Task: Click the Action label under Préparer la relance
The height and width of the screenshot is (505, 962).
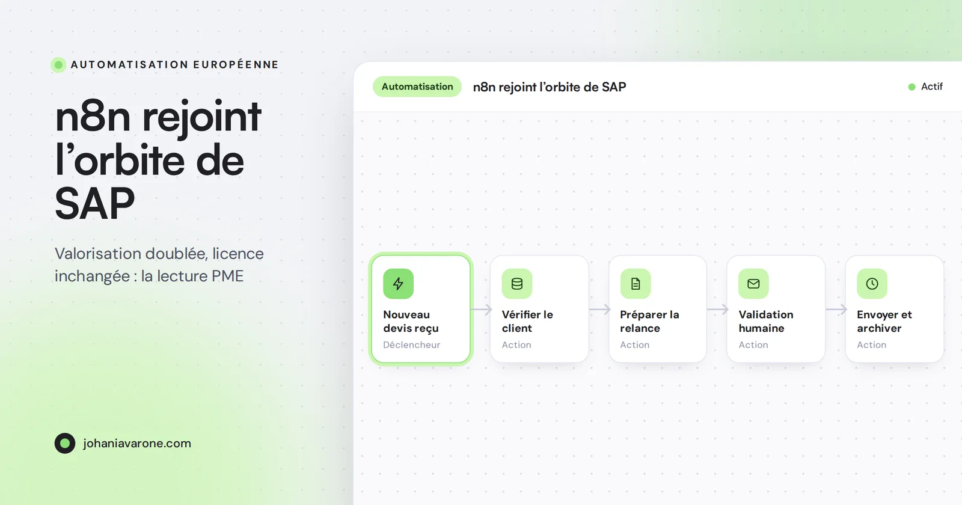Action: 635,344
